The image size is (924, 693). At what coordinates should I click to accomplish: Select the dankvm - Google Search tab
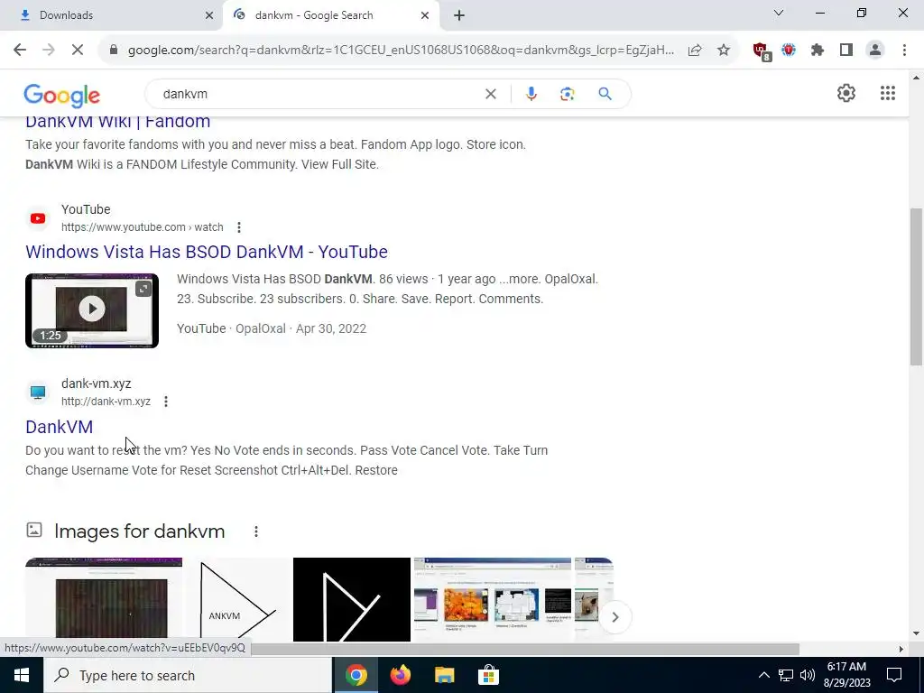[330, 15]
